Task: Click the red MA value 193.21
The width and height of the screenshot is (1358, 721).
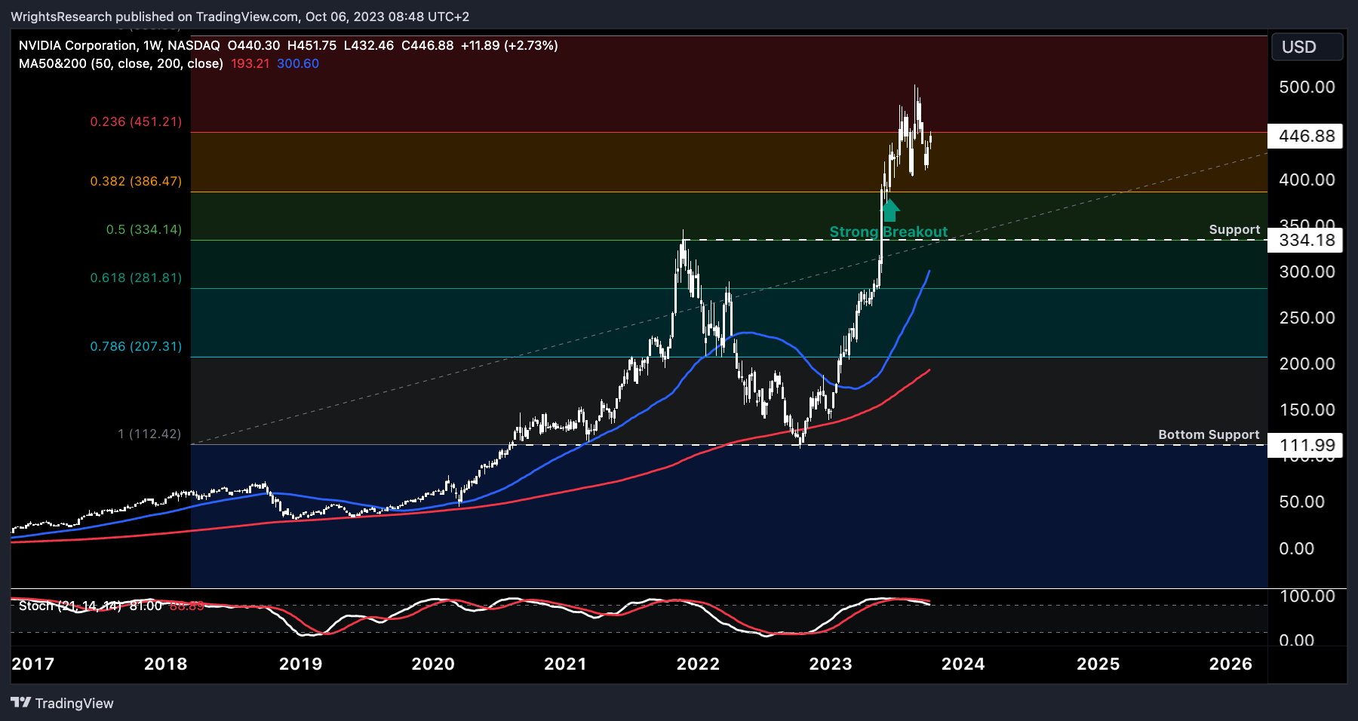Action: (x=250, y=63)
